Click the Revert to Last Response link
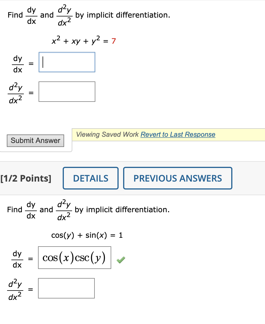The height and width of the screenshot is (324, 265). pos(178,134)
